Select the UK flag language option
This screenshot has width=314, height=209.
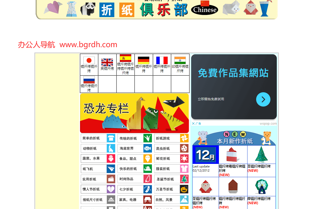coord(107,62)
